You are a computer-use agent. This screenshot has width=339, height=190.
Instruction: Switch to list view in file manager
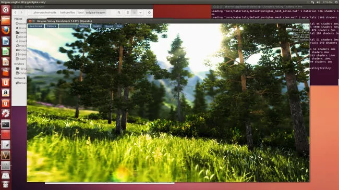click(128, 12)
